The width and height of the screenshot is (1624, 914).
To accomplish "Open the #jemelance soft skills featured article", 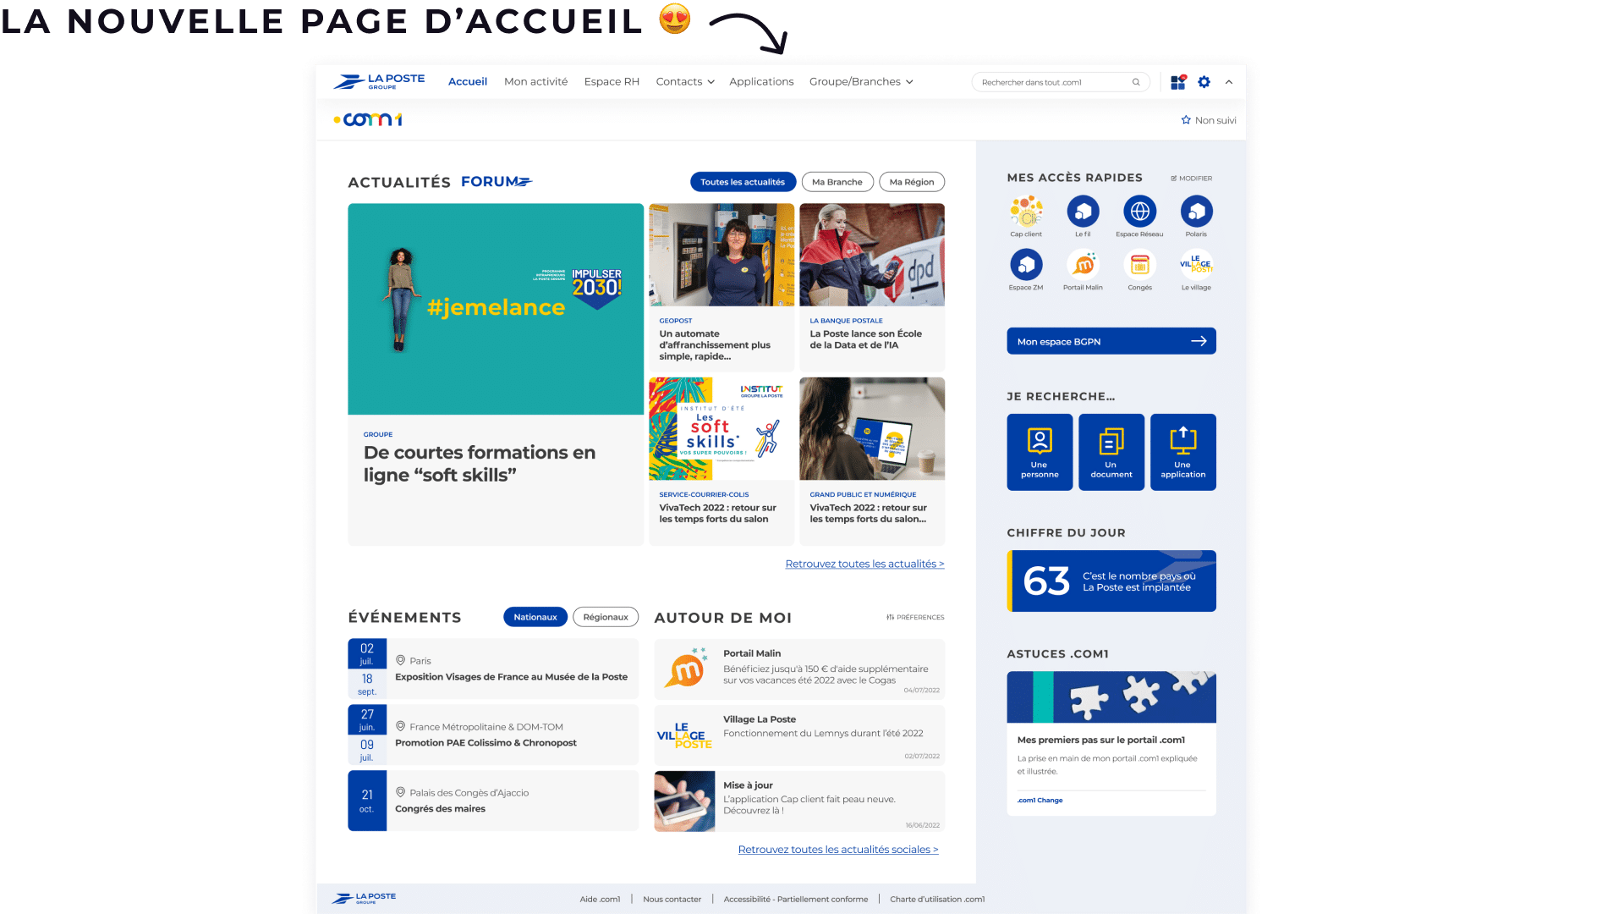I will pos(496,374).
